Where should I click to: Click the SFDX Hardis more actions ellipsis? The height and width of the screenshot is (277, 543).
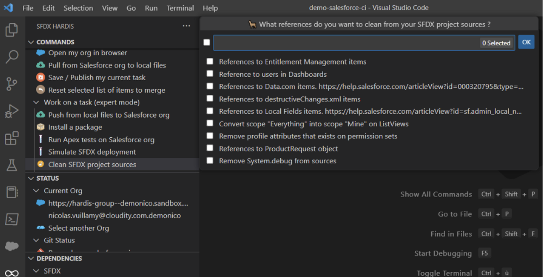pos(186,26)
